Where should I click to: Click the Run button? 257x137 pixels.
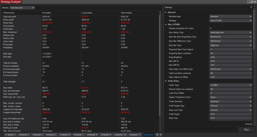(246, 130)
